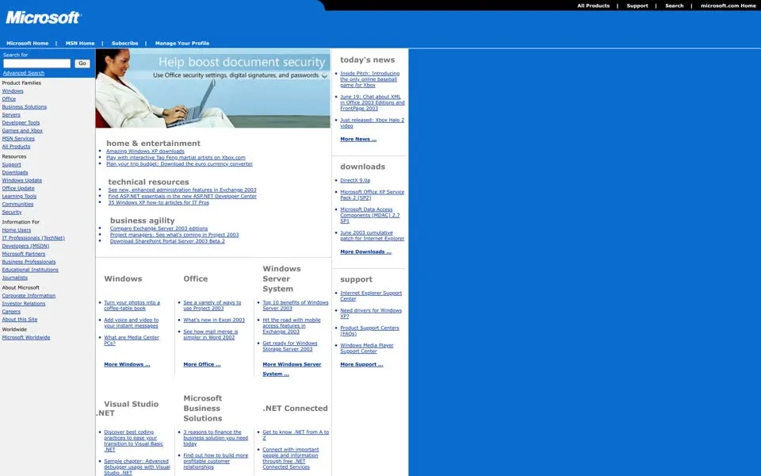Open Windows under Product Families
The width and height of the screenshot is (761, 476).
13,90
